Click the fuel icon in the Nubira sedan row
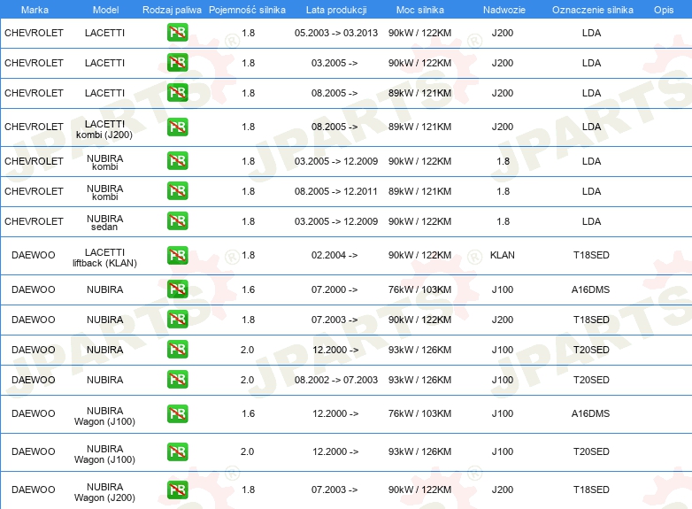 pos(177,221)
